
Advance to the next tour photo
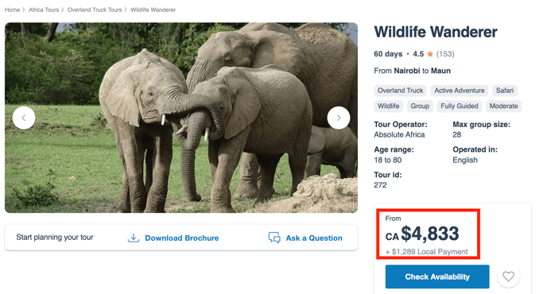click(x=339, y=118)
